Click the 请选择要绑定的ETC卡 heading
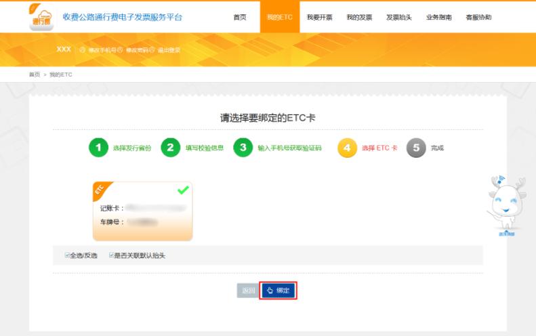Image resolution: width=536 pixels, height=336 pixels. 268,118
